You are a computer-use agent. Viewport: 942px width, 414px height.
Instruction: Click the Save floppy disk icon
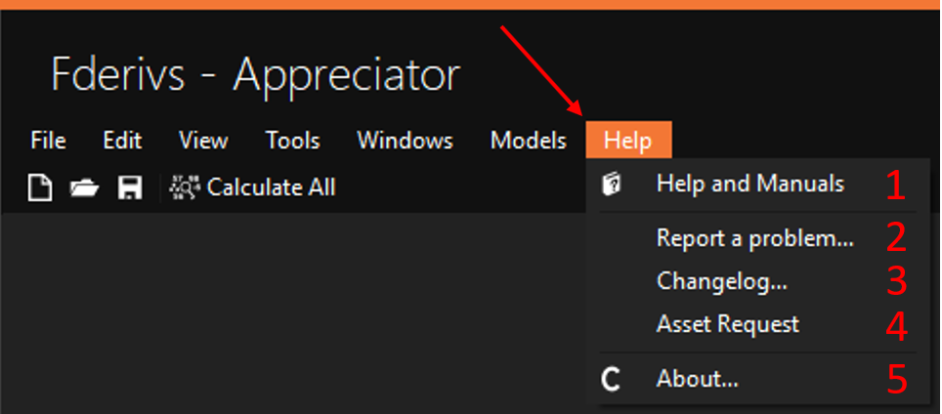click(x=130, y=187)
